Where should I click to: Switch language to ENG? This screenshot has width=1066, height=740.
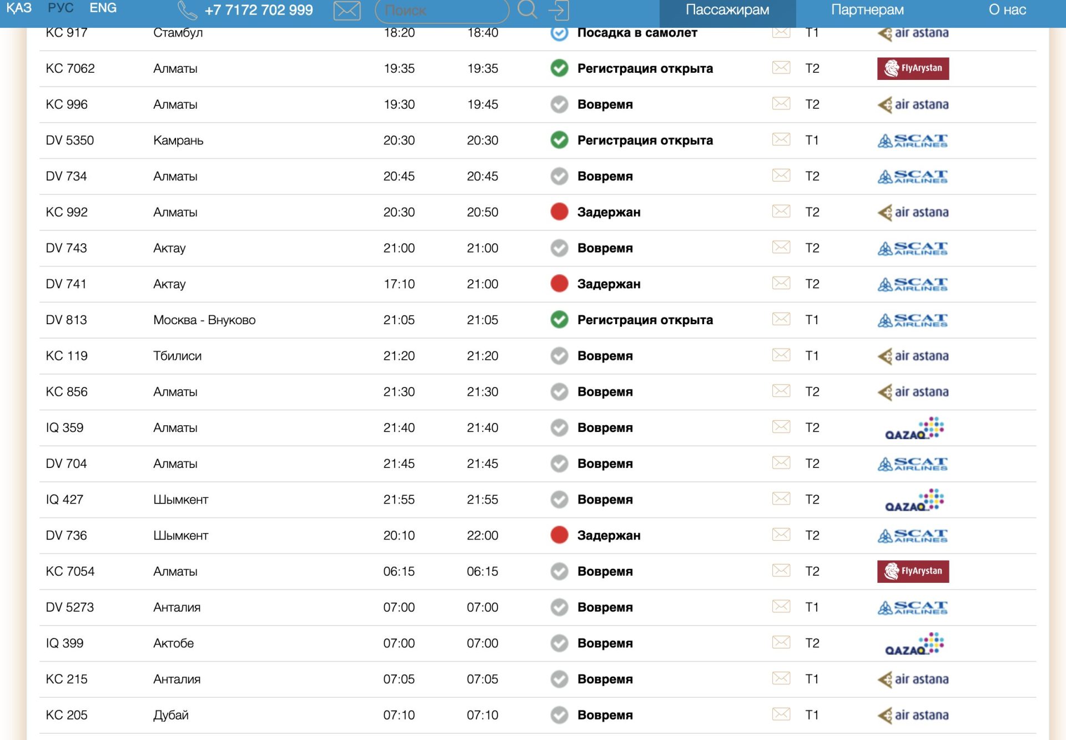coord(103,8)
